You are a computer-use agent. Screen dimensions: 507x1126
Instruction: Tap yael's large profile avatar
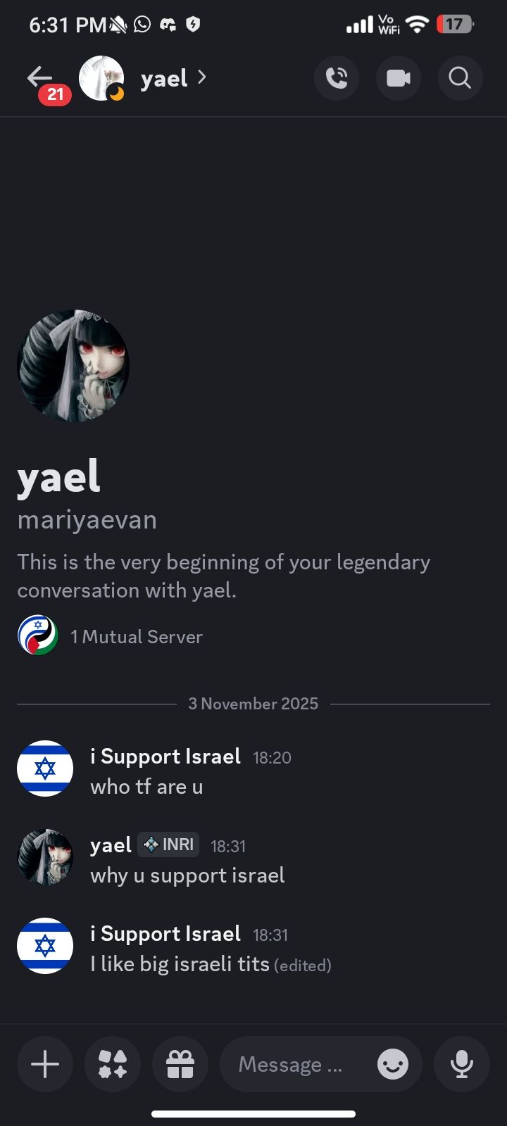click(x=73, y=366)
